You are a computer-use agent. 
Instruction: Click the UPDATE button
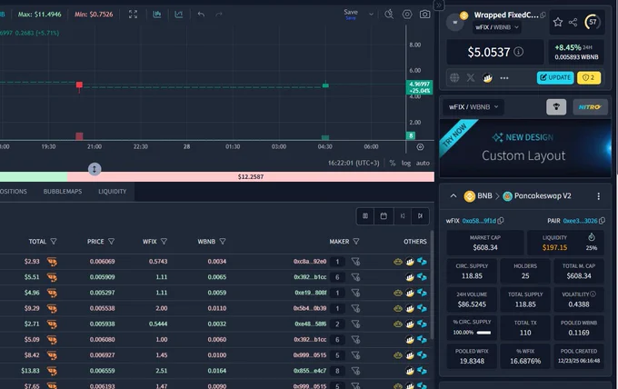tap(555, 77)
